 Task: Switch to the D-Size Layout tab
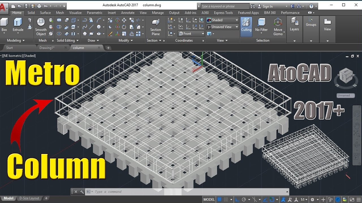point(29,198)
